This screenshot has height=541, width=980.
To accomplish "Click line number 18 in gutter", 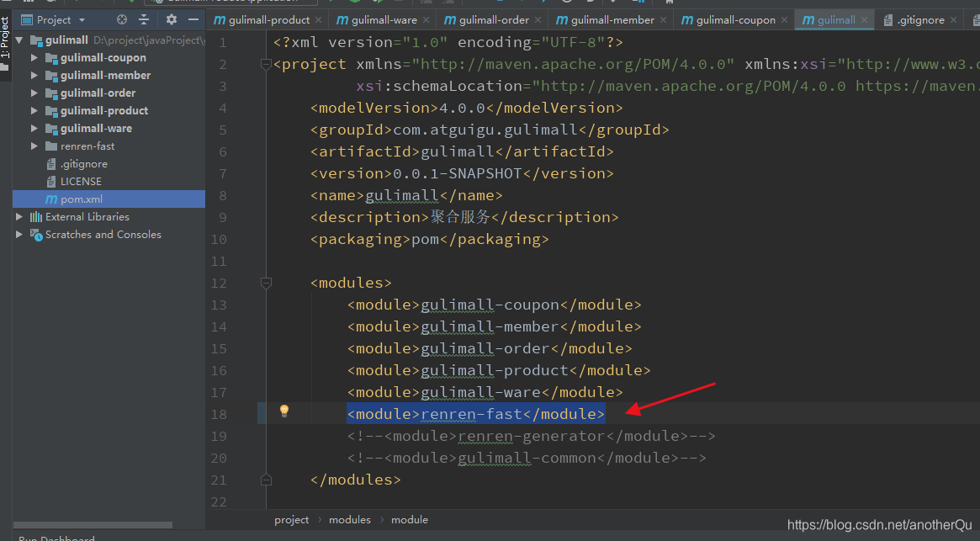I will [219, 414].
